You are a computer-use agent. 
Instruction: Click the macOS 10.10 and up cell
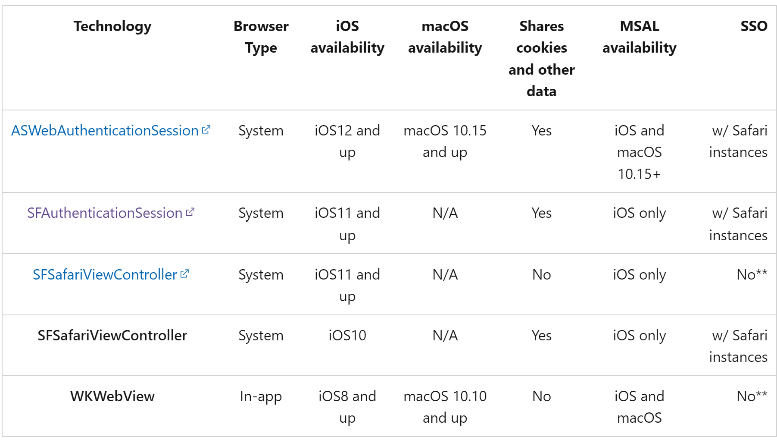(x=445, y=407)
